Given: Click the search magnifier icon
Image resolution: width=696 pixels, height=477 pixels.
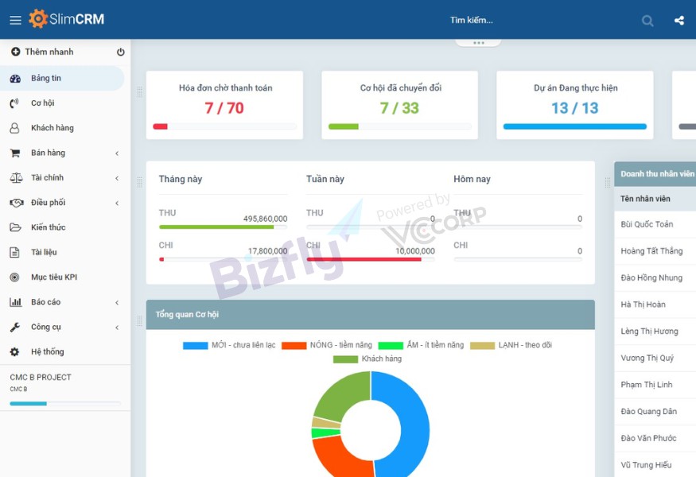Looking at the screenshot, I should pyautogui.click(x=647, y=21).
